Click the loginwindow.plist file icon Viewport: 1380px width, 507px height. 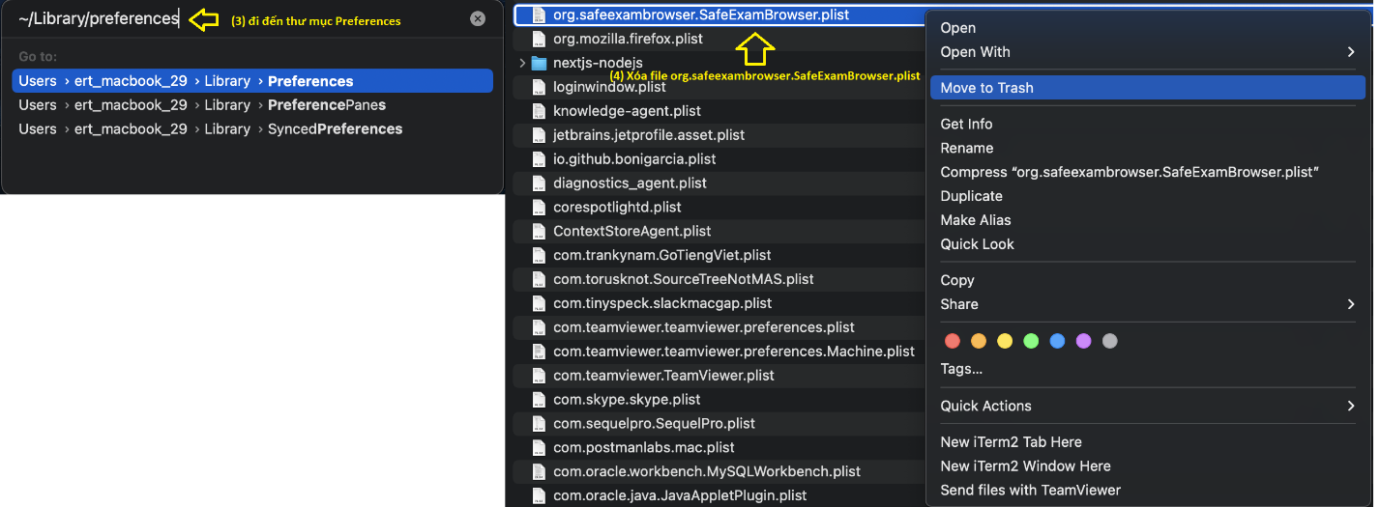click(x=539, y=87)
